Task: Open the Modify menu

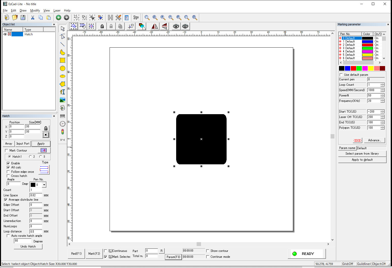Action: pyautogui.click(x=35, y=10)
